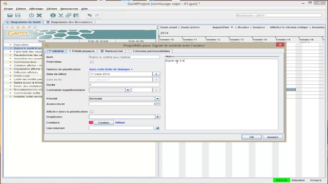The image size is (328, 184).
Task: Click the Redo arrow icon
Action: pyautogui.click(x=97, y=15)
